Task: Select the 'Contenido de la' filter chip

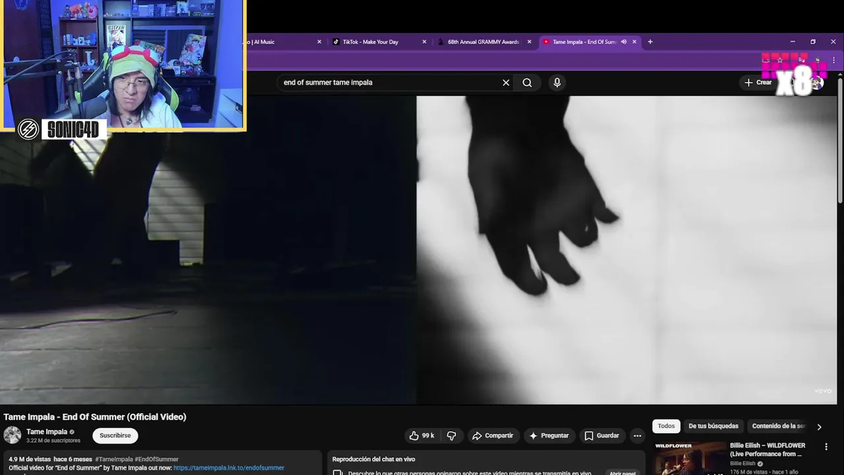Action: coord(778,426)
